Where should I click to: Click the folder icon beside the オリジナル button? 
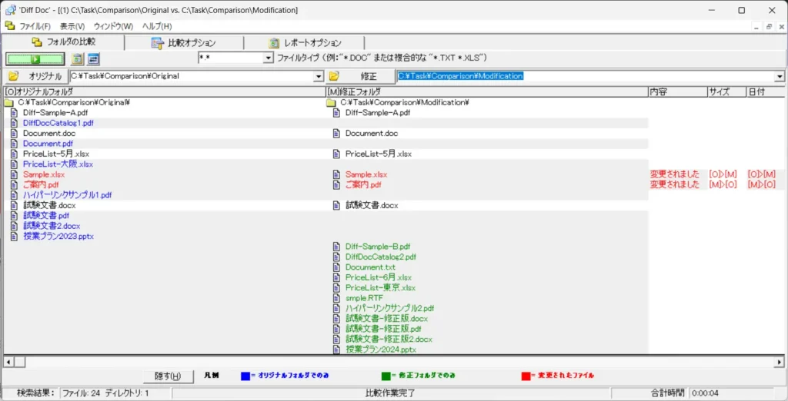click(x=13, y=76)
